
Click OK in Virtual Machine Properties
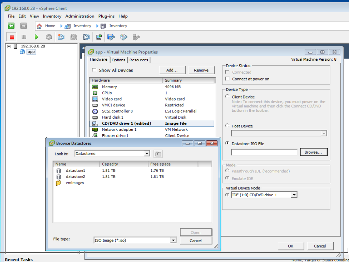(x=291, y=246)
